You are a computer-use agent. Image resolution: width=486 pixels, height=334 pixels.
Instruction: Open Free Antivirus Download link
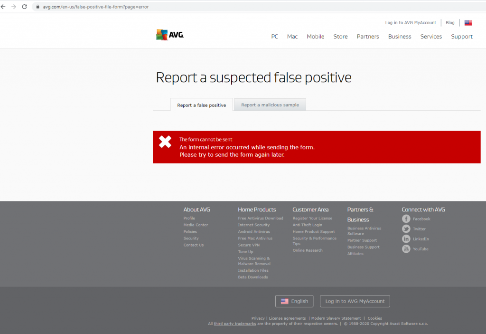click(260, 219)
